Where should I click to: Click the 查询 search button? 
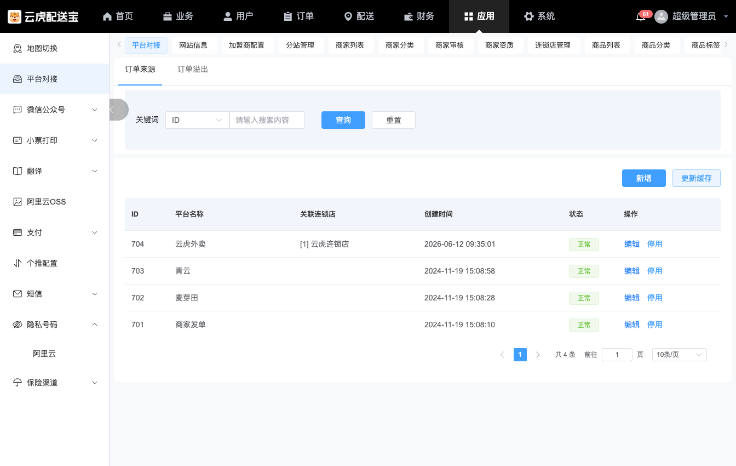pyautogui.click(x=343, y=120)
